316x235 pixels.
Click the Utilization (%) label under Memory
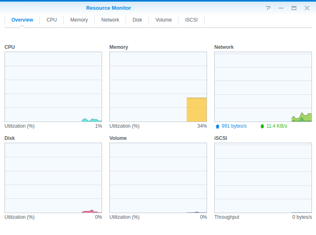124,126
